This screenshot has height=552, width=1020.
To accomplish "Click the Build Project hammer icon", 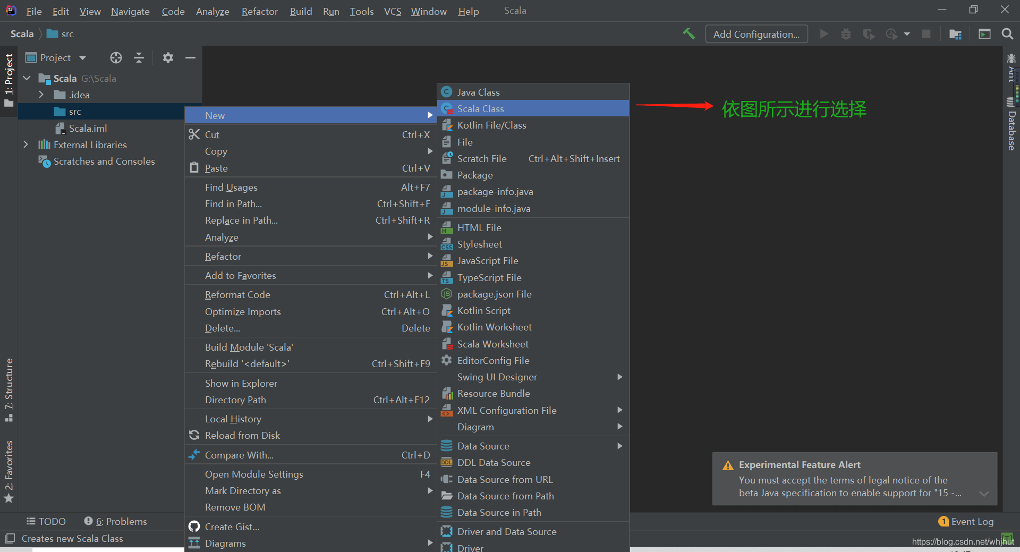I will [688, 33].
